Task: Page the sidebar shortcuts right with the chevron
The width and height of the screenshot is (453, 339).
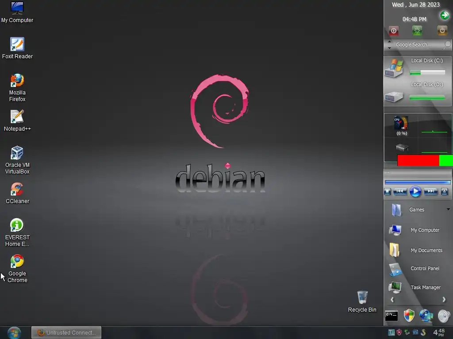Action: (444, 300)
